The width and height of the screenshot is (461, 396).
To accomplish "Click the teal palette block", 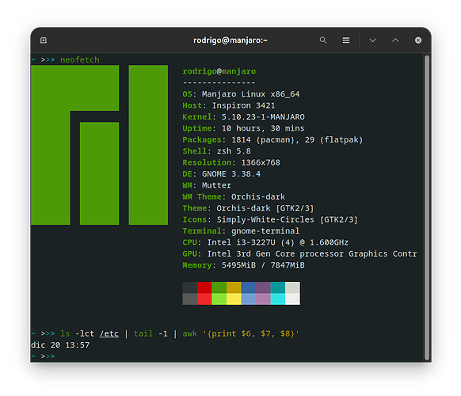I will point(278,287).
